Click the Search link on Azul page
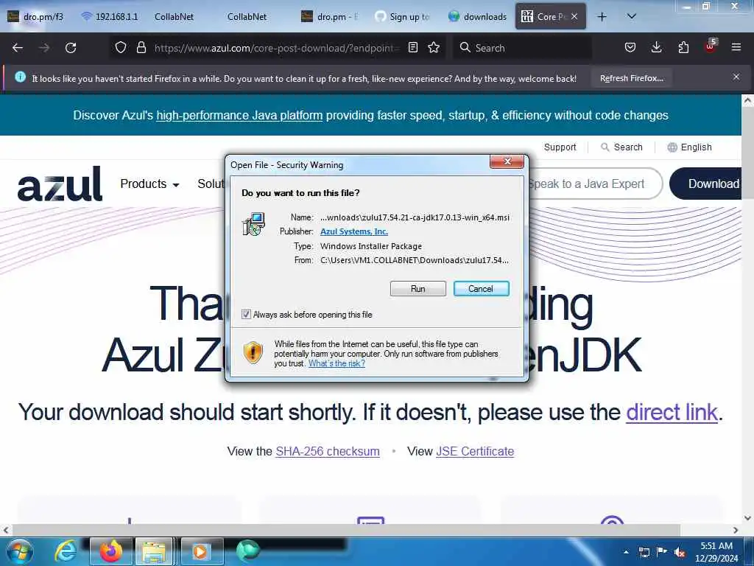This screenshot has height=566, width=754. 621,147
